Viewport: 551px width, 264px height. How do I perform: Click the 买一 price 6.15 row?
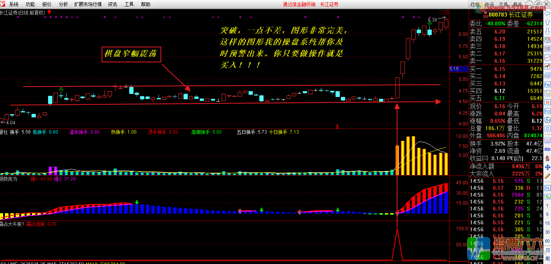coord(506,69)
